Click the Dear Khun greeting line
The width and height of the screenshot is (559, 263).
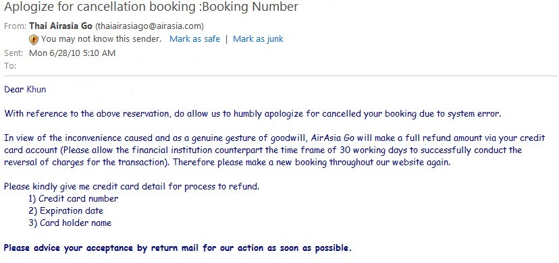(x=25, y=89)
